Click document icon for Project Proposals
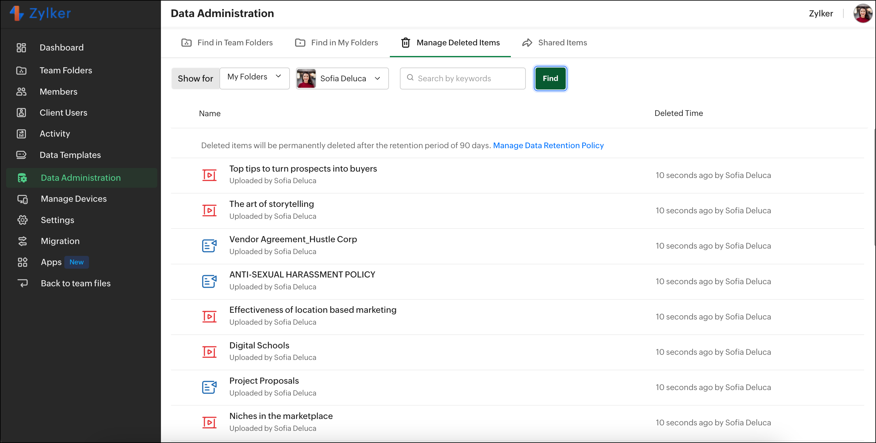The width and height of the screenshot is (876, 443). pyautogui.click(x=209, y=387)
